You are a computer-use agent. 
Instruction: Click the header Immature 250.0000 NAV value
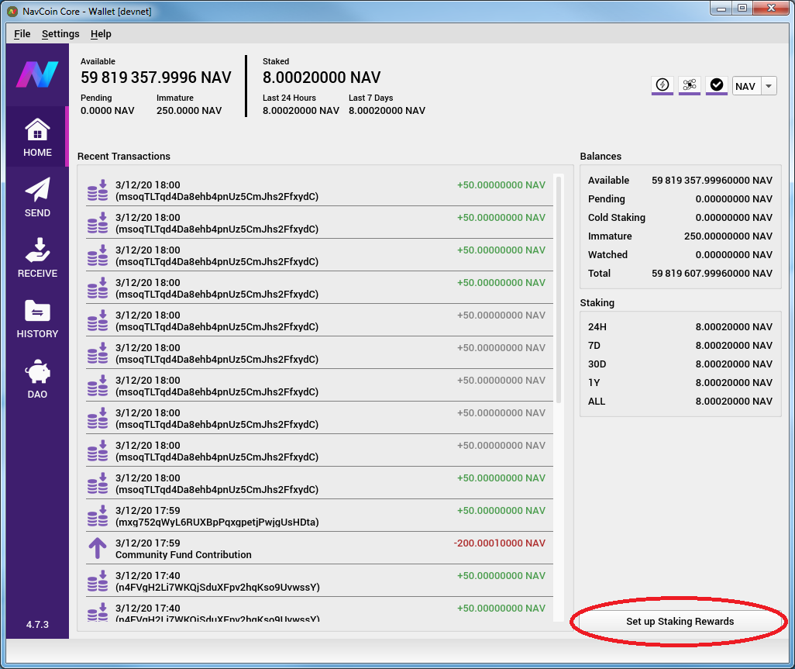tap(188, 111)
